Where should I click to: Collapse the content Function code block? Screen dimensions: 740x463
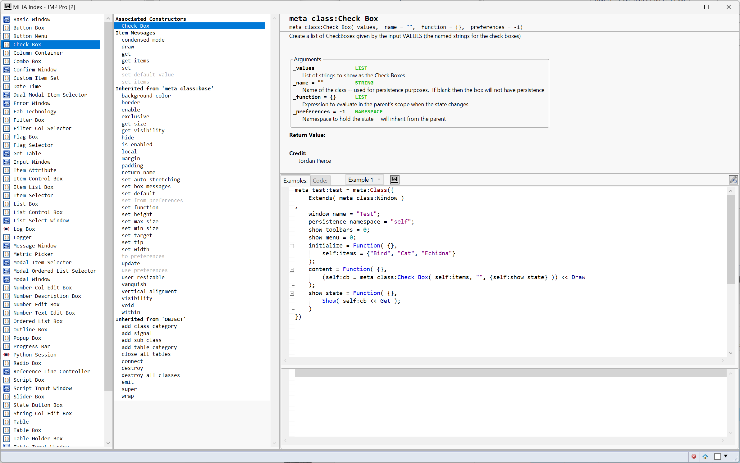pyautogui.click(x=292, y=270)
